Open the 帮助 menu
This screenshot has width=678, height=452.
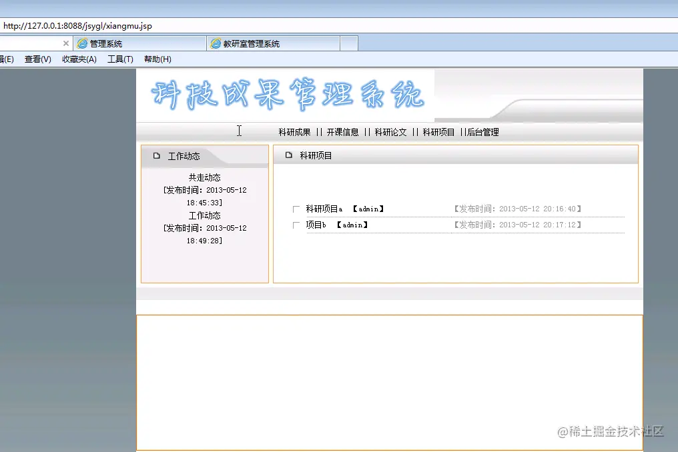click(x=155, y=59)
